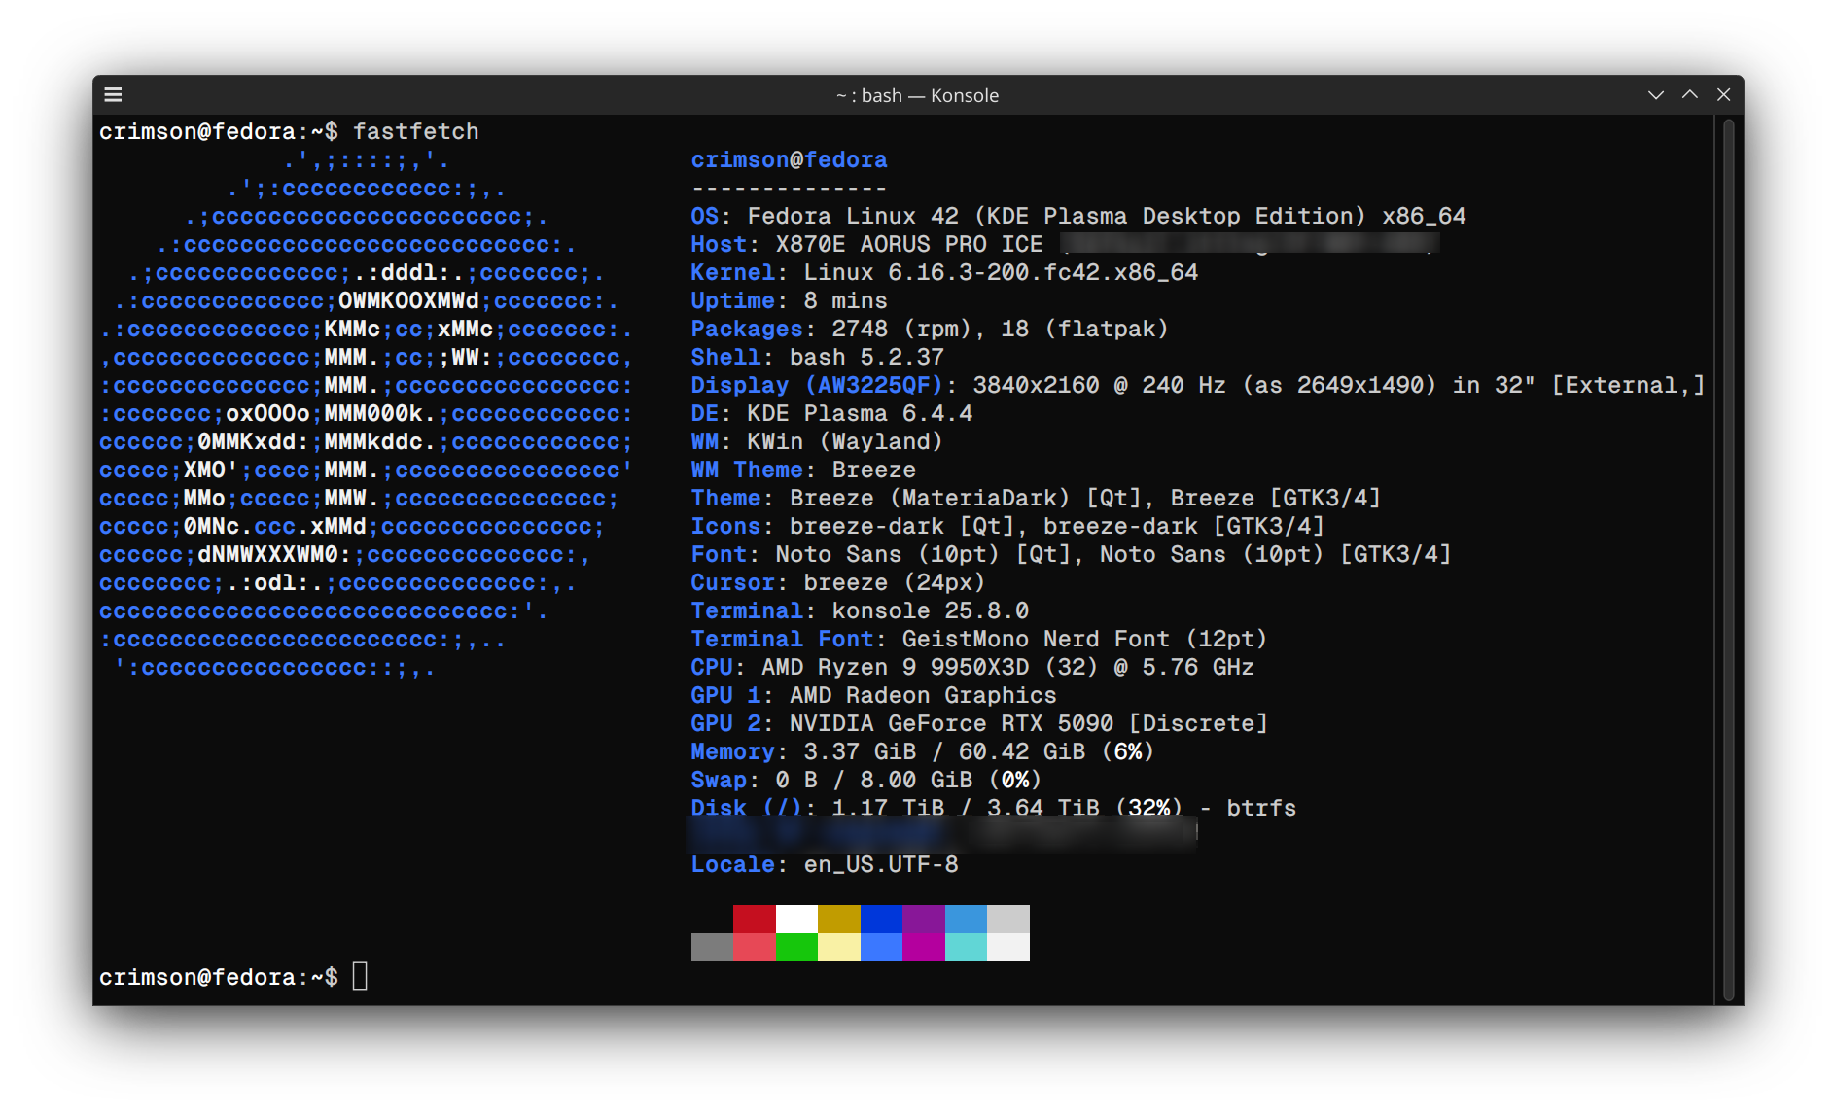
Task: Click the cursor at the bottom shell prompt
Action: click(360, 976)
